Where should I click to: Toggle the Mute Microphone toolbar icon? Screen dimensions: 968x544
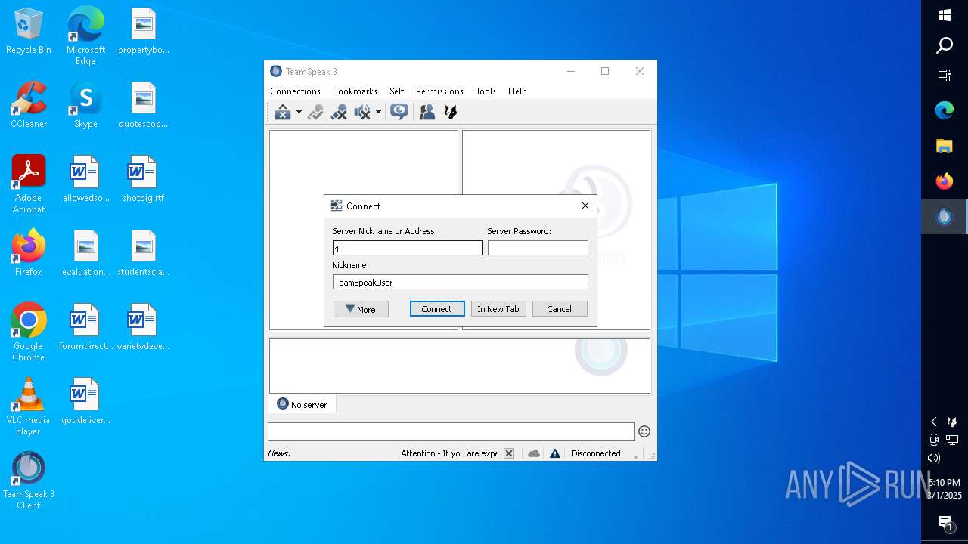click(339, 113)
